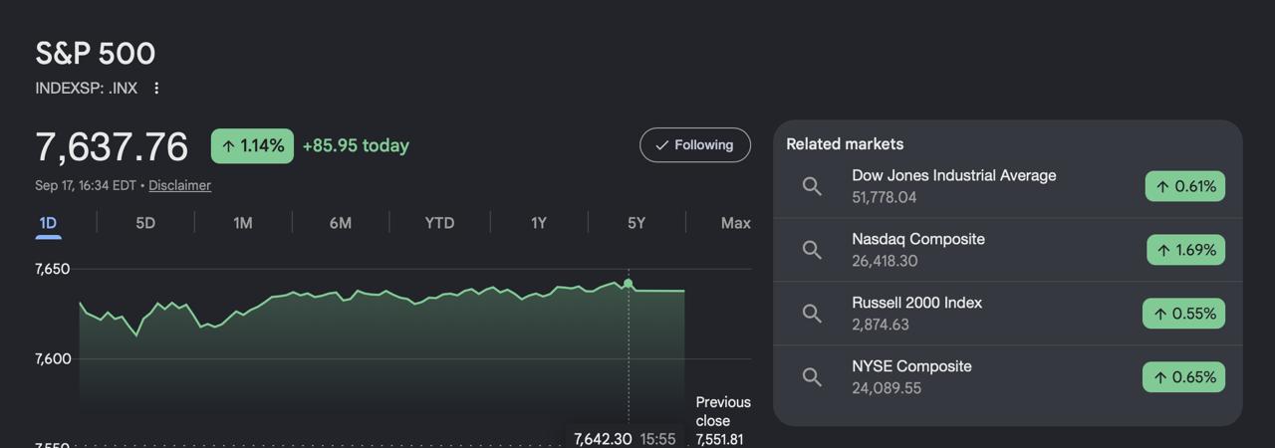Show the Max chart range

[x=735, y=223]
